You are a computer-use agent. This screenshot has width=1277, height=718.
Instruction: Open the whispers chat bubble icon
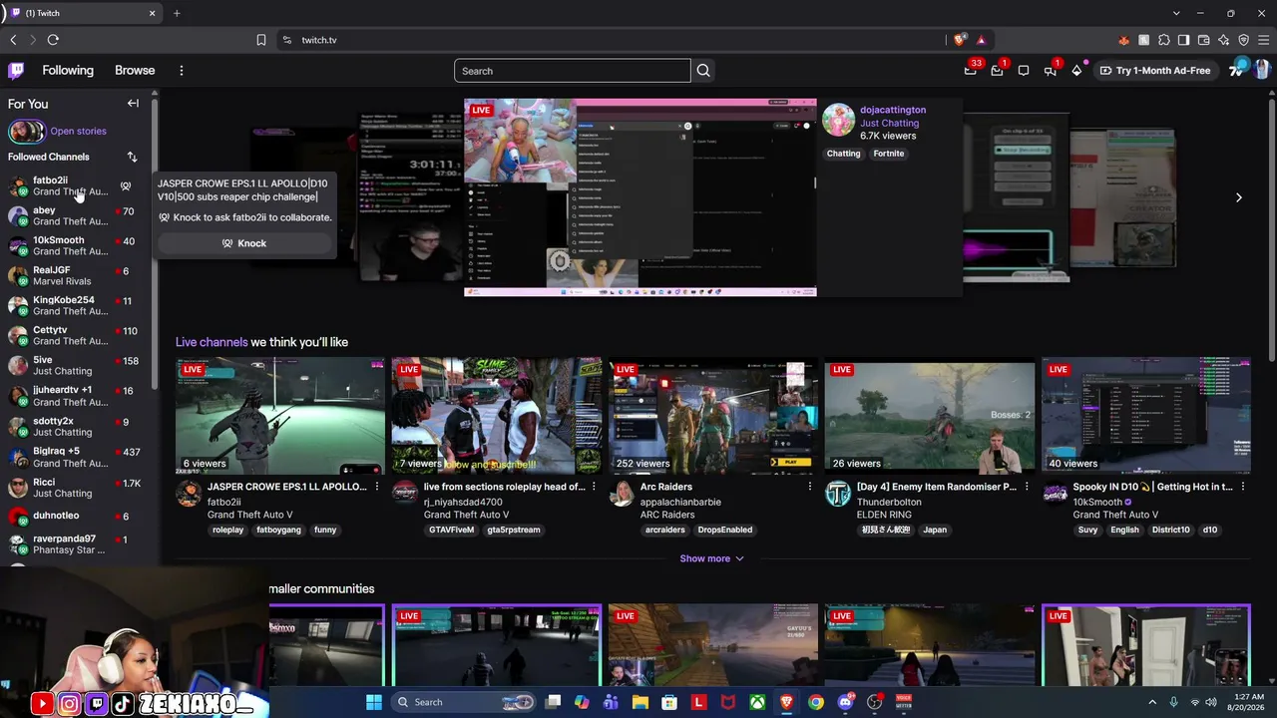(x=1024, y=71)
